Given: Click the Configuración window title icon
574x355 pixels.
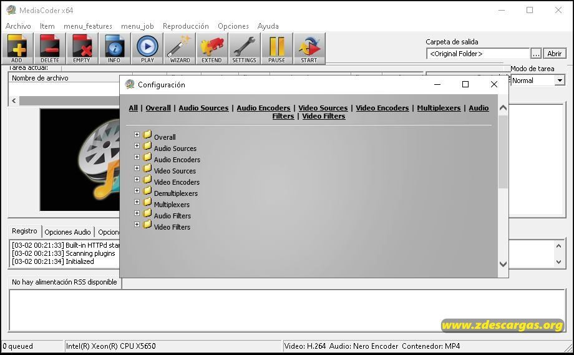Looking at the screenshot, I should coord(130,85).
